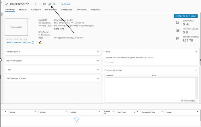Click the edit settings icon in toolbar
This screenshot has width=201, height=127.
pos(49,4)
